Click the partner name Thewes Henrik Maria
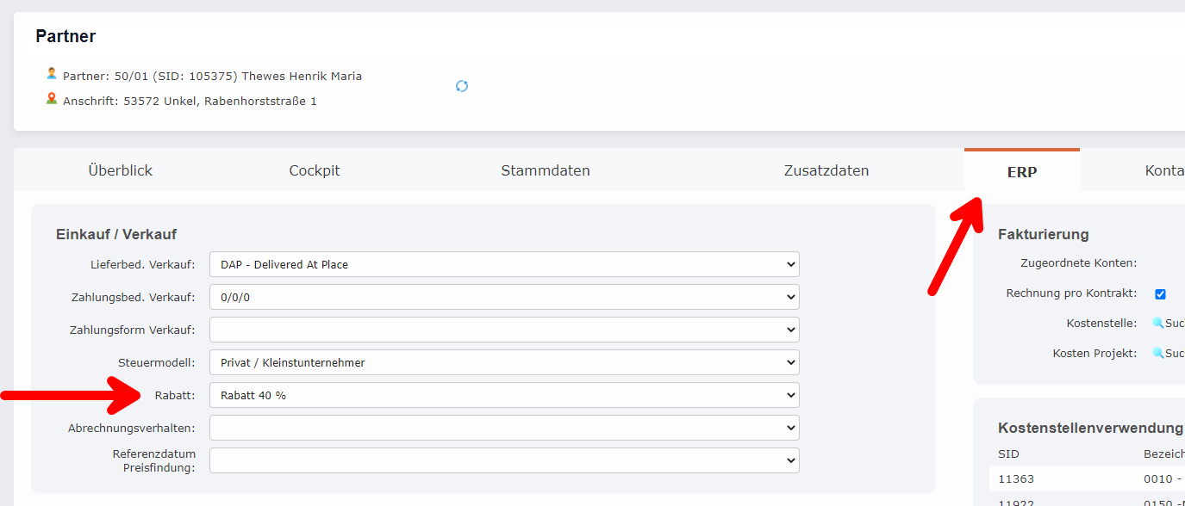 click(x=302, y=76)
